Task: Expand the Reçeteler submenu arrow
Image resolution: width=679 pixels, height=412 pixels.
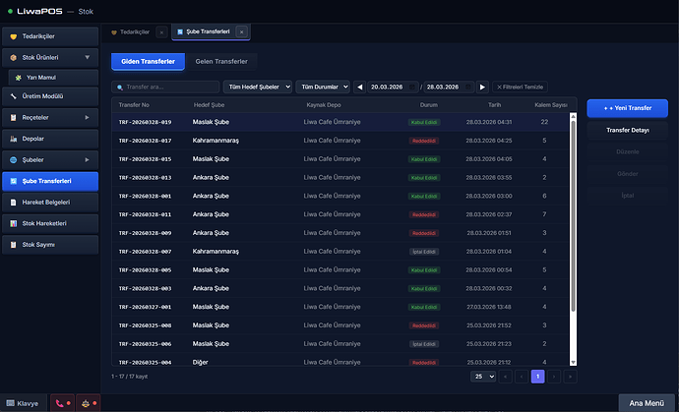Action: click(88, 118)
